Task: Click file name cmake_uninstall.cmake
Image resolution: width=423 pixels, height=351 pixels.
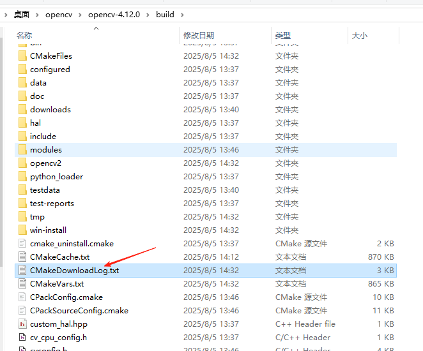Action: pyautogui.click(x=72, y=244)
